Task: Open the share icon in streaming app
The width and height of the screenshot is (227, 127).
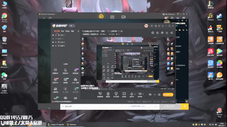Action: pos(172,33)
